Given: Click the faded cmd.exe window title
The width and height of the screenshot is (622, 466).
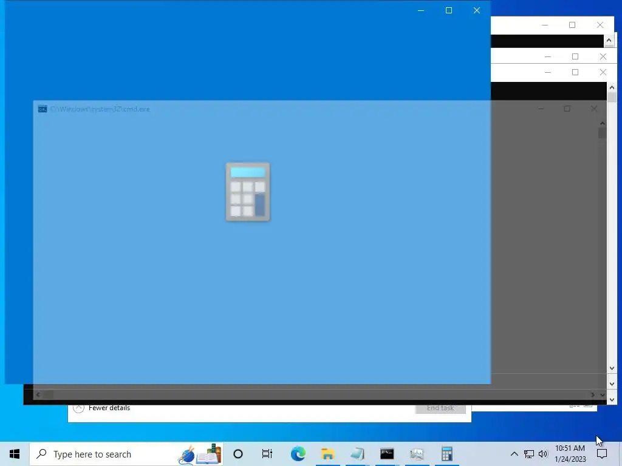Looking at the screenshot, I should tap(100, 109).
